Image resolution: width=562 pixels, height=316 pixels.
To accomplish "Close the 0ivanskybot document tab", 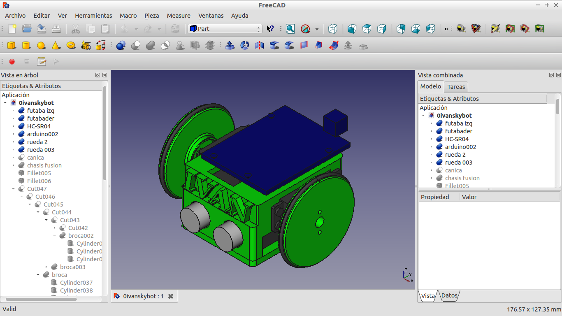I will pos(171,296).
